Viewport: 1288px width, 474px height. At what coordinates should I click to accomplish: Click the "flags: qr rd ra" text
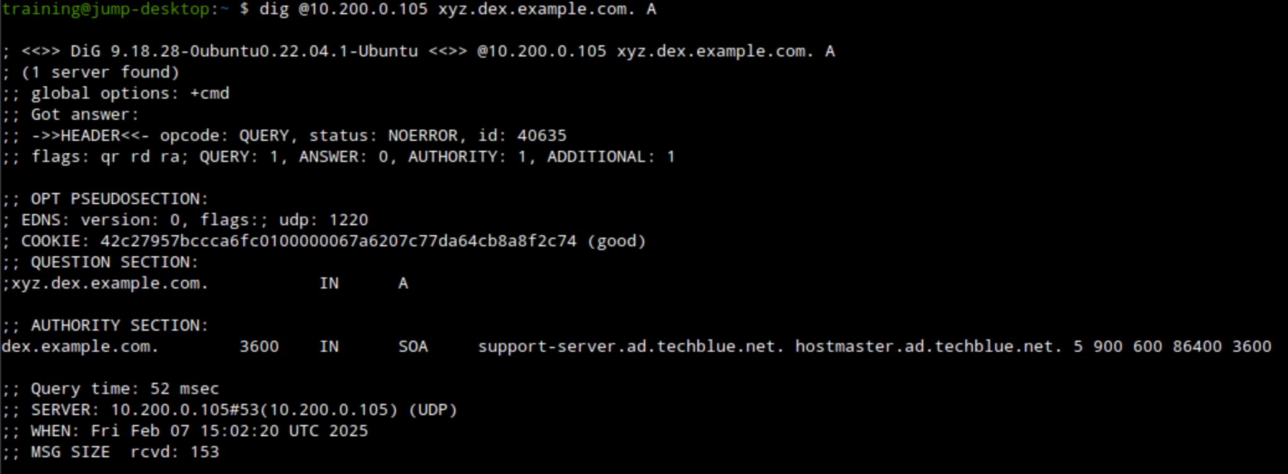coord(109,157)
